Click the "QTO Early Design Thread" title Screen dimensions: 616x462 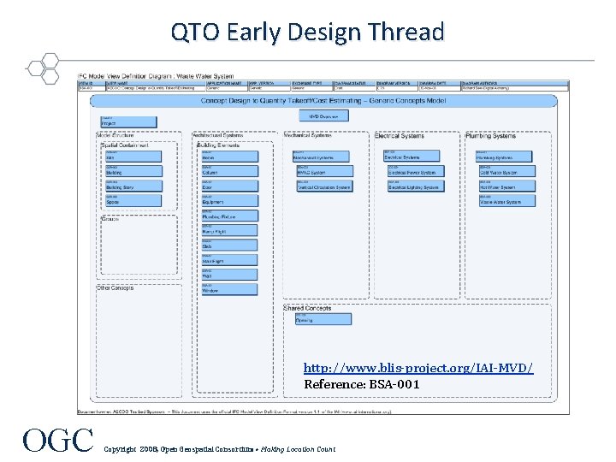pyautogui.click(x=308, y=32)
